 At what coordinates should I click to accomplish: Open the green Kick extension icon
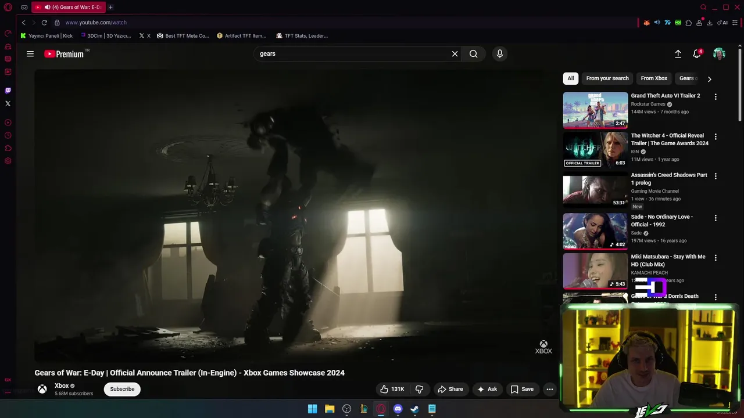(678, 23)
